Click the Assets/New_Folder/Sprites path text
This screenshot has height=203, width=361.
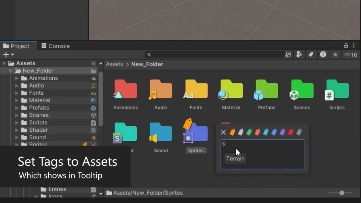148,193
